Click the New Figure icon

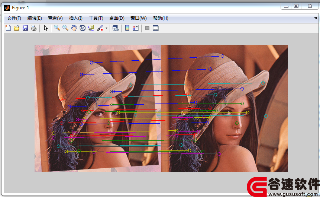8,28
